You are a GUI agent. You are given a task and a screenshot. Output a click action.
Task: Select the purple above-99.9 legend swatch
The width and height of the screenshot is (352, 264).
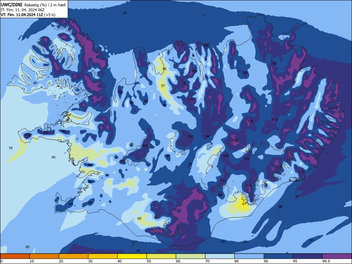337,256
